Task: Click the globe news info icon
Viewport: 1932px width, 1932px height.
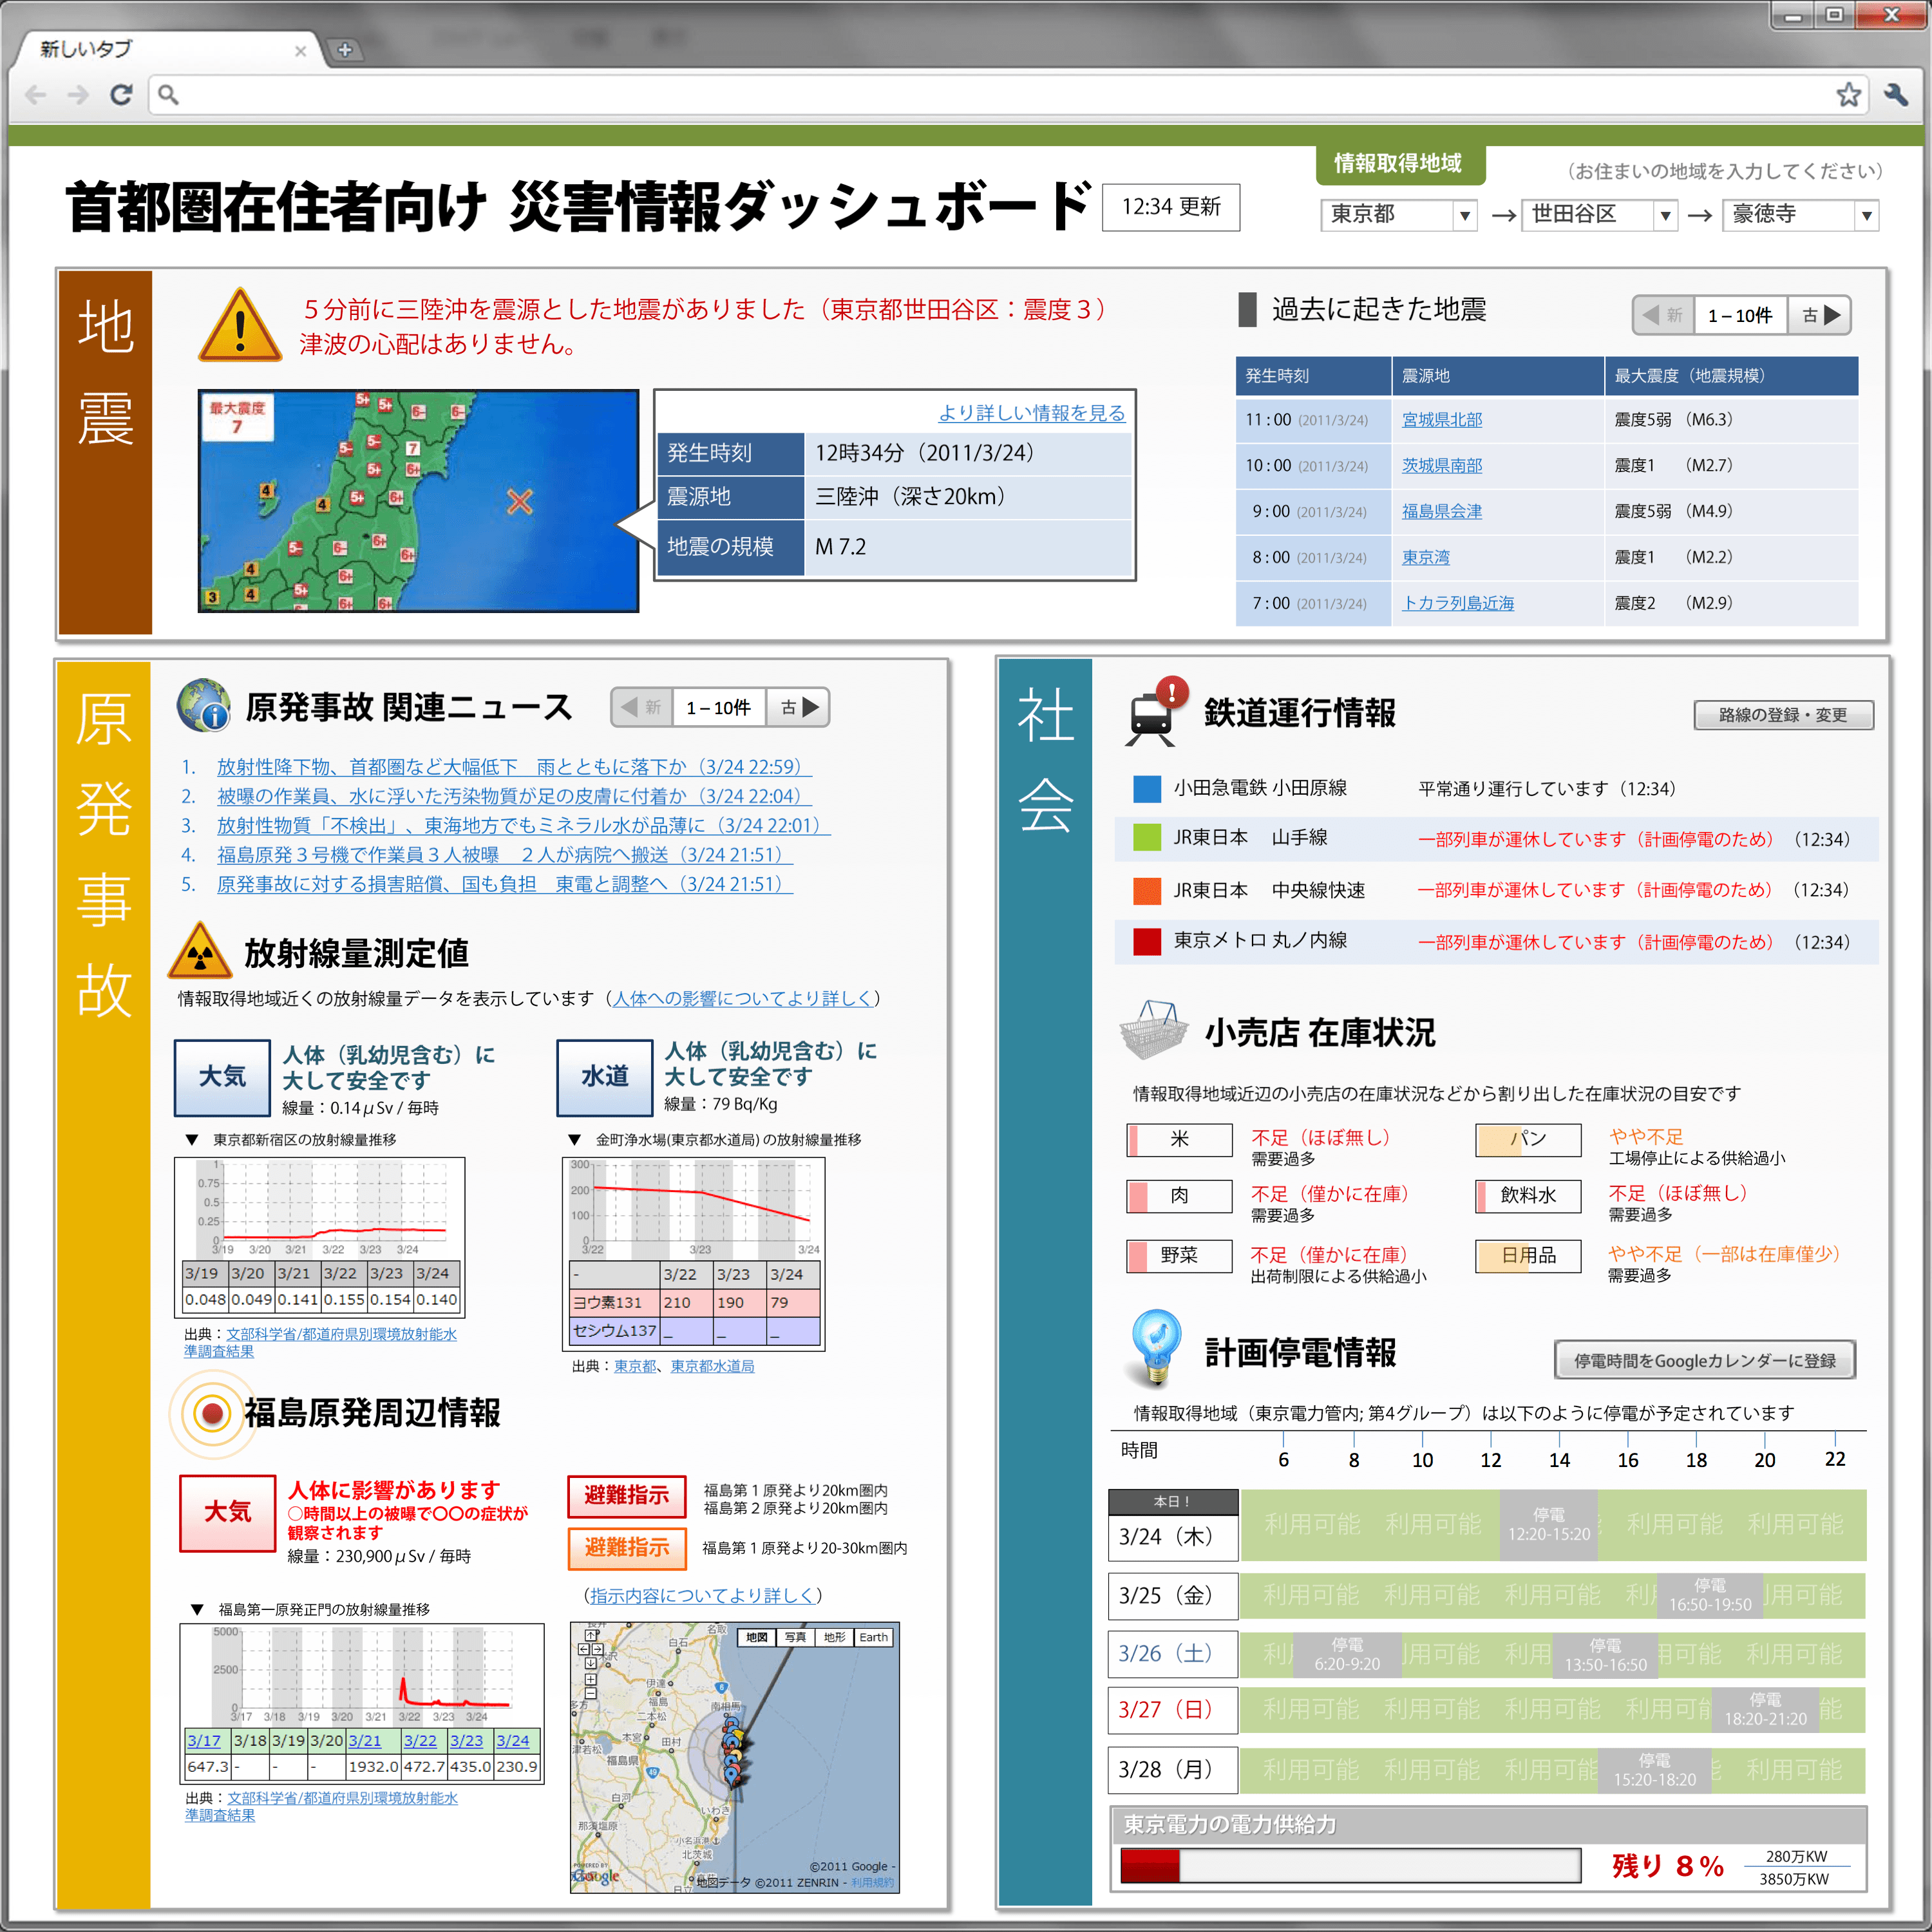Action: point(204,706)
